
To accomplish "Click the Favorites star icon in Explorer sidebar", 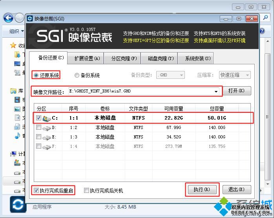I will 13,45.
